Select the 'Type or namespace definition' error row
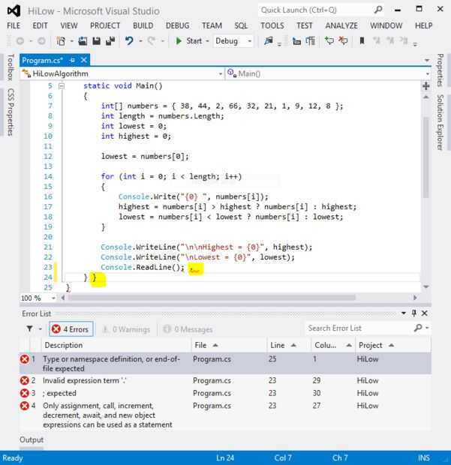The width and height of the screenshot is (451, 465). pos(225,364)
